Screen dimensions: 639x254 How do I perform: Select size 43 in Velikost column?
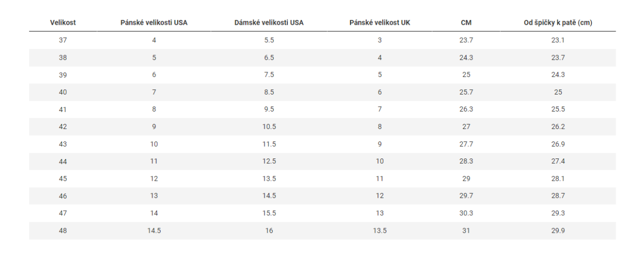pyautogui.click(x=63, y=144)
